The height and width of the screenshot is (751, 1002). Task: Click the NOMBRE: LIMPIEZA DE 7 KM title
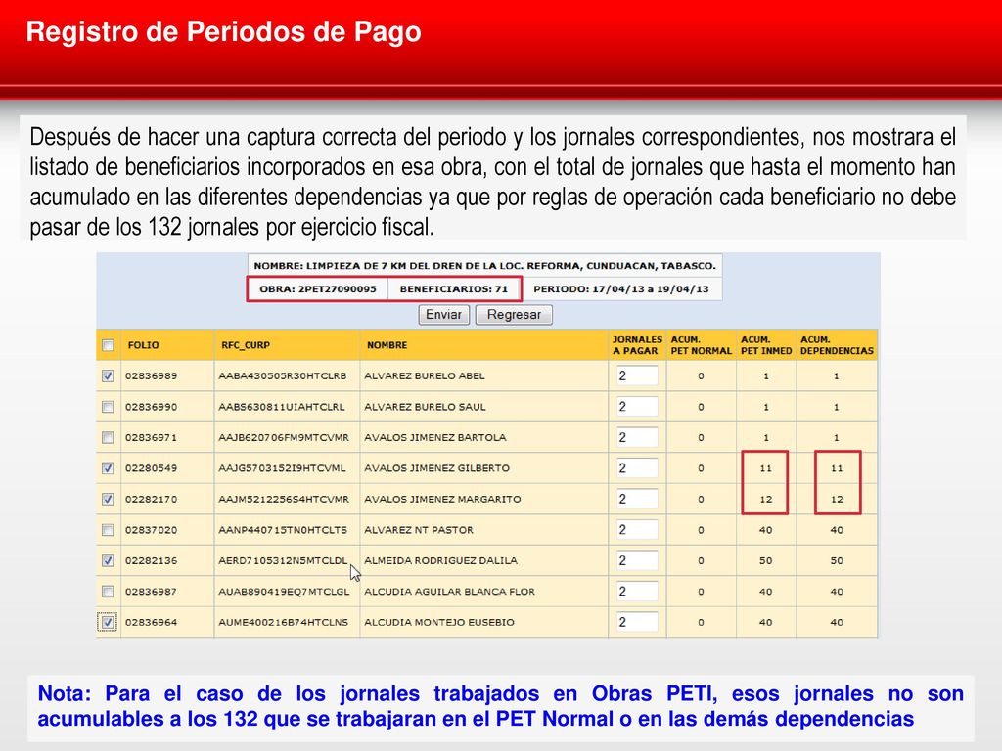click(x=485, y=266)
